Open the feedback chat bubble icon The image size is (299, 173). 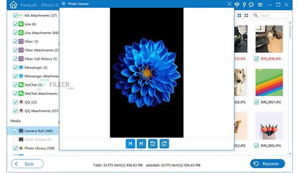click(251, 5)
